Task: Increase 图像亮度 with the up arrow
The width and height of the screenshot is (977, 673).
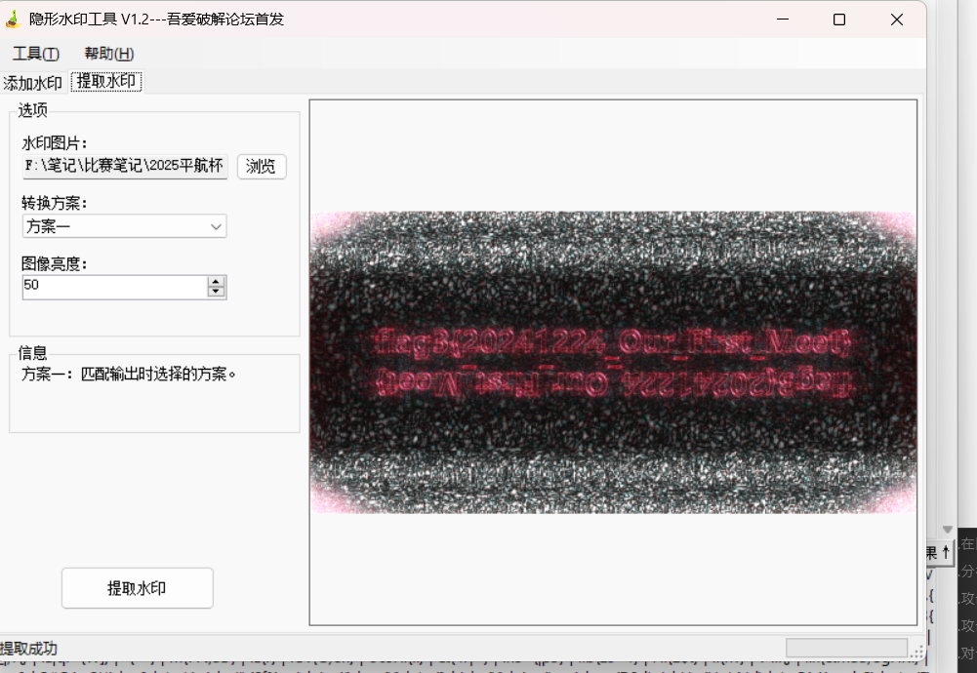Action: [x=217, y=281]
